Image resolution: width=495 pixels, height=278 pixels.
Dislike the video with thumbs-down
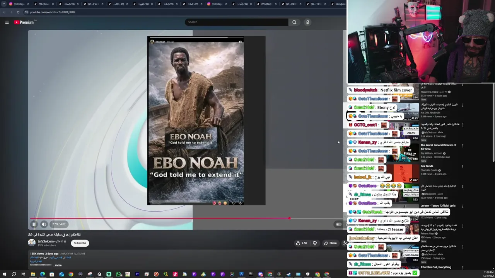click(315, 243)
